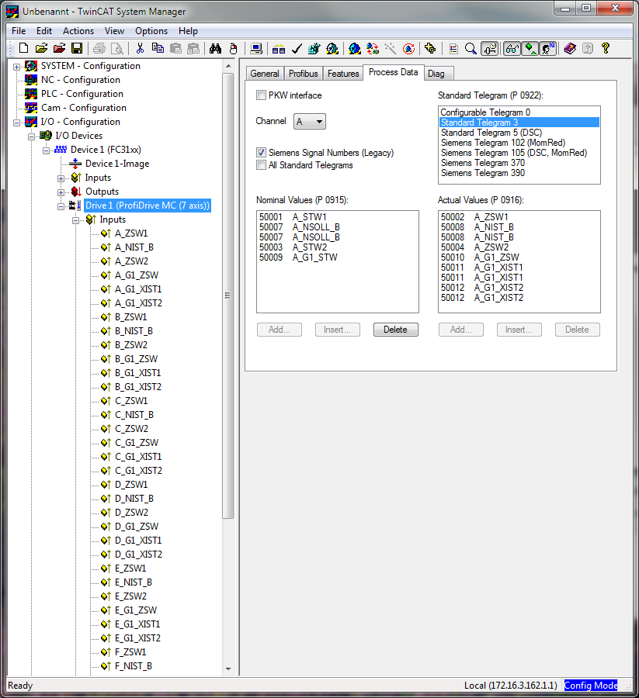Click the mouse pointer toolbar icon
The height and width of the screenshot is (698, 639).
[x=233, y=48]
